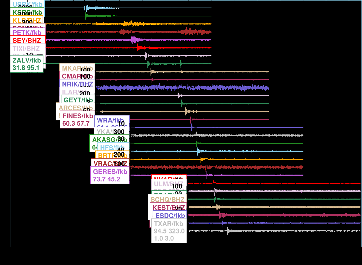The height and width of the screenshot is (265, 362).
Task: Click the crimson KEST waveform trace
Action: pyautogui.click(x=274, y=215)
